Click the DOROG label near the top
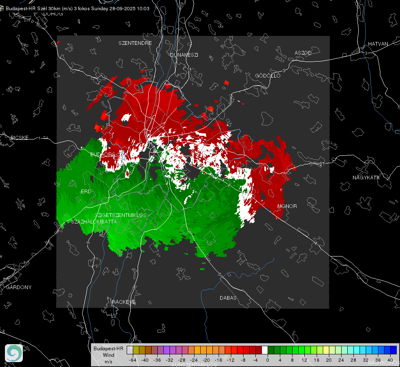This screenshot has height=367, width=400. pyautogui.click(x=53, y=14)
